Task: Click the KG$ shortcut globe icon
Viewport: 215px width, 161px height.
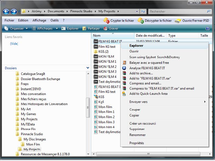Action: pos(96,97)
